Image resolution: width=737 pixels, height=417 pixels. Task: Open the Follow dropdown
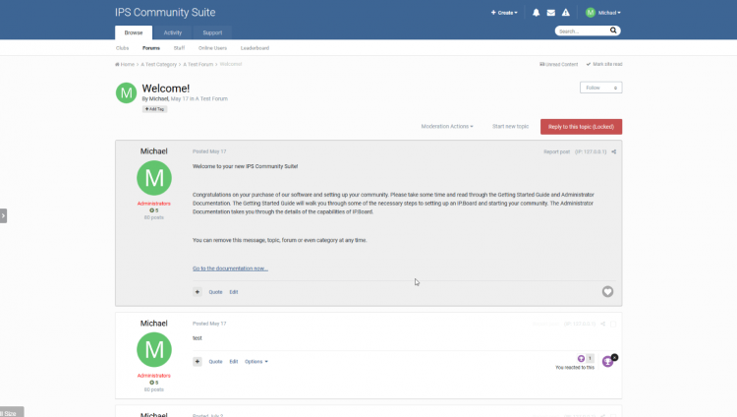click(x=600, y=88)
